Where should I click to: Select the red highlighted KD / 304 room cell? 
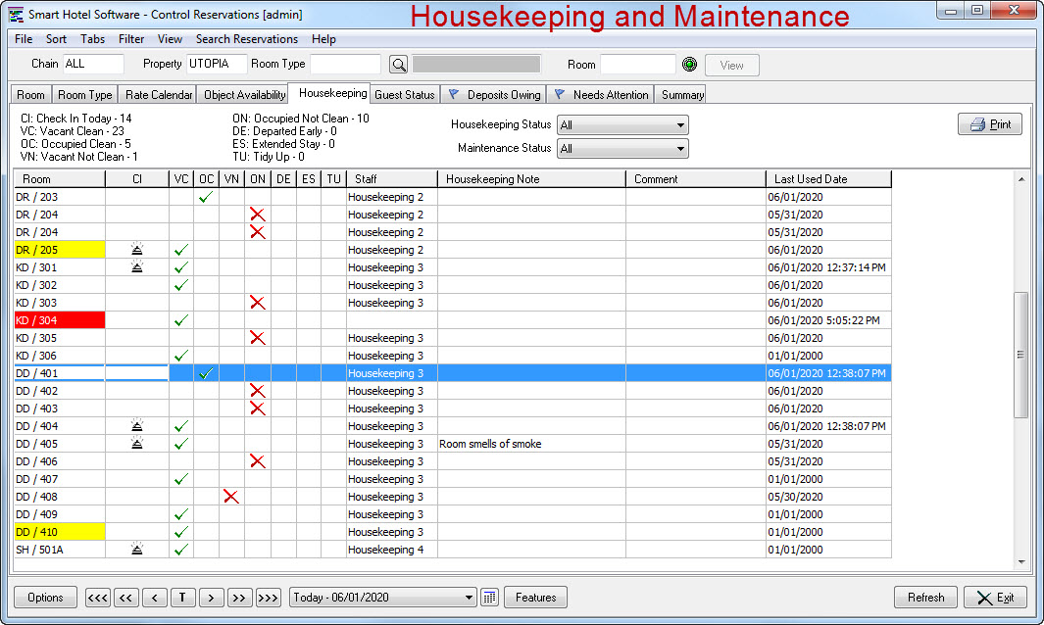[59, 320]
